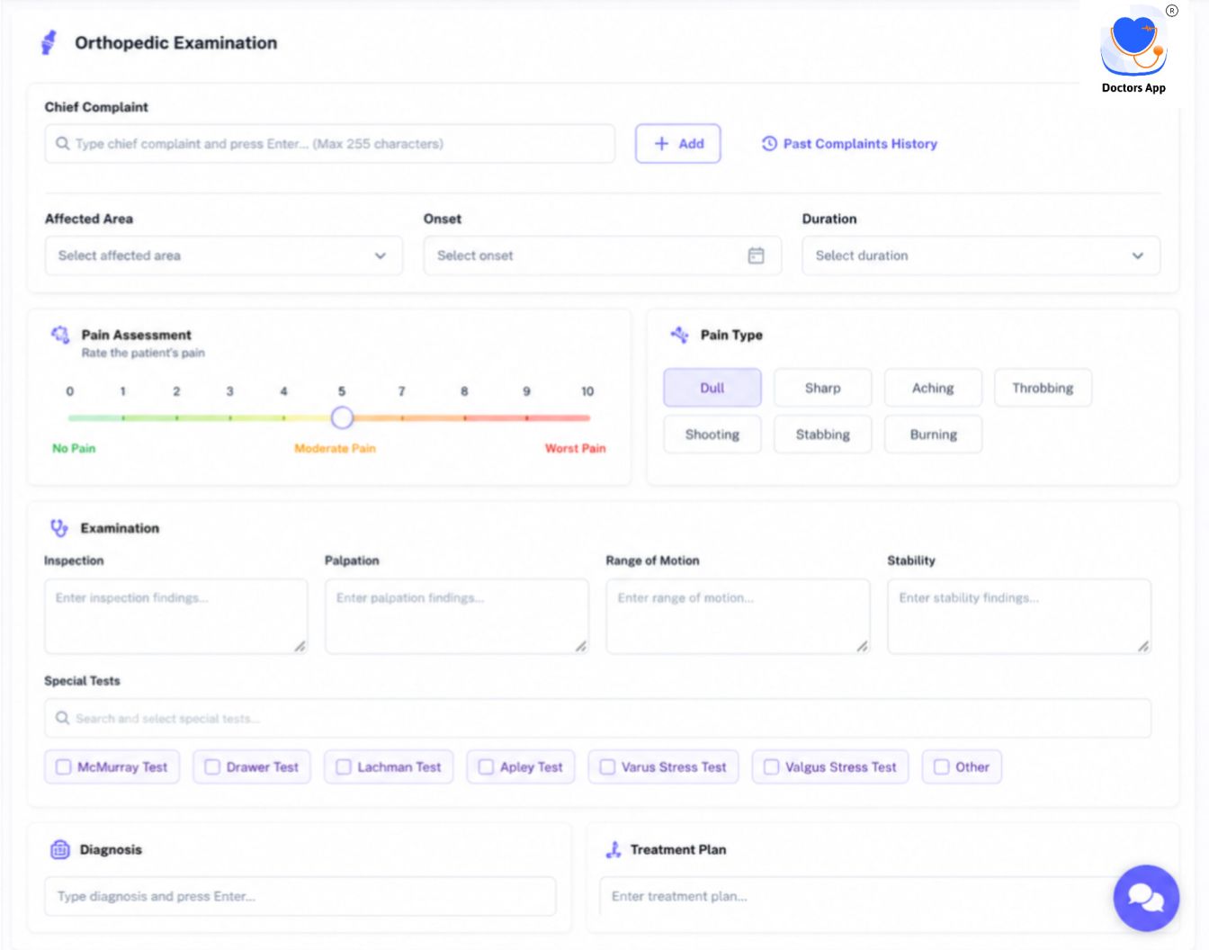Click the Palpation findings text area
The image size is (1209, 950).
(x=457, y=616)
